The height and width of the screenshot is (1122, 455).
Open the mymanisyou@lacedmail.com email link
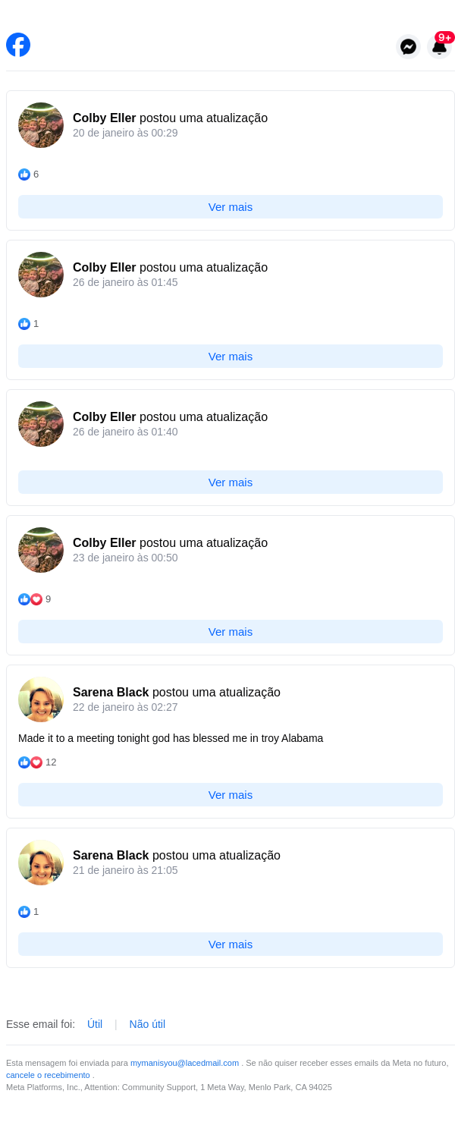184,1063
